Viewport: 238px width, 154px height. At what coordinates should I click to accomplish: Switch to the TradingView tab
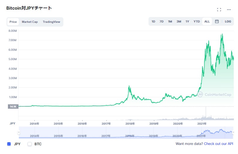click(x=51, y=22)
